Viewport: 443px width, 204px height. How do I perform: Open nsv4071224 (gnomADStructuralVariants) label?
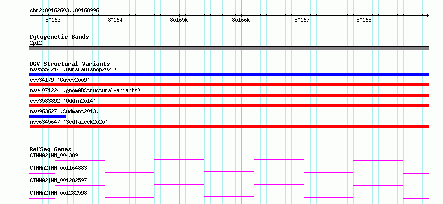coord(85,90)
